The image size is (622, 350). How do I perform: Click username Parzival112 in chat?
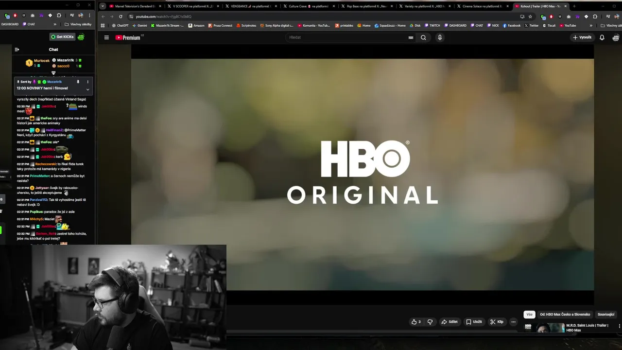pos(38,200)
